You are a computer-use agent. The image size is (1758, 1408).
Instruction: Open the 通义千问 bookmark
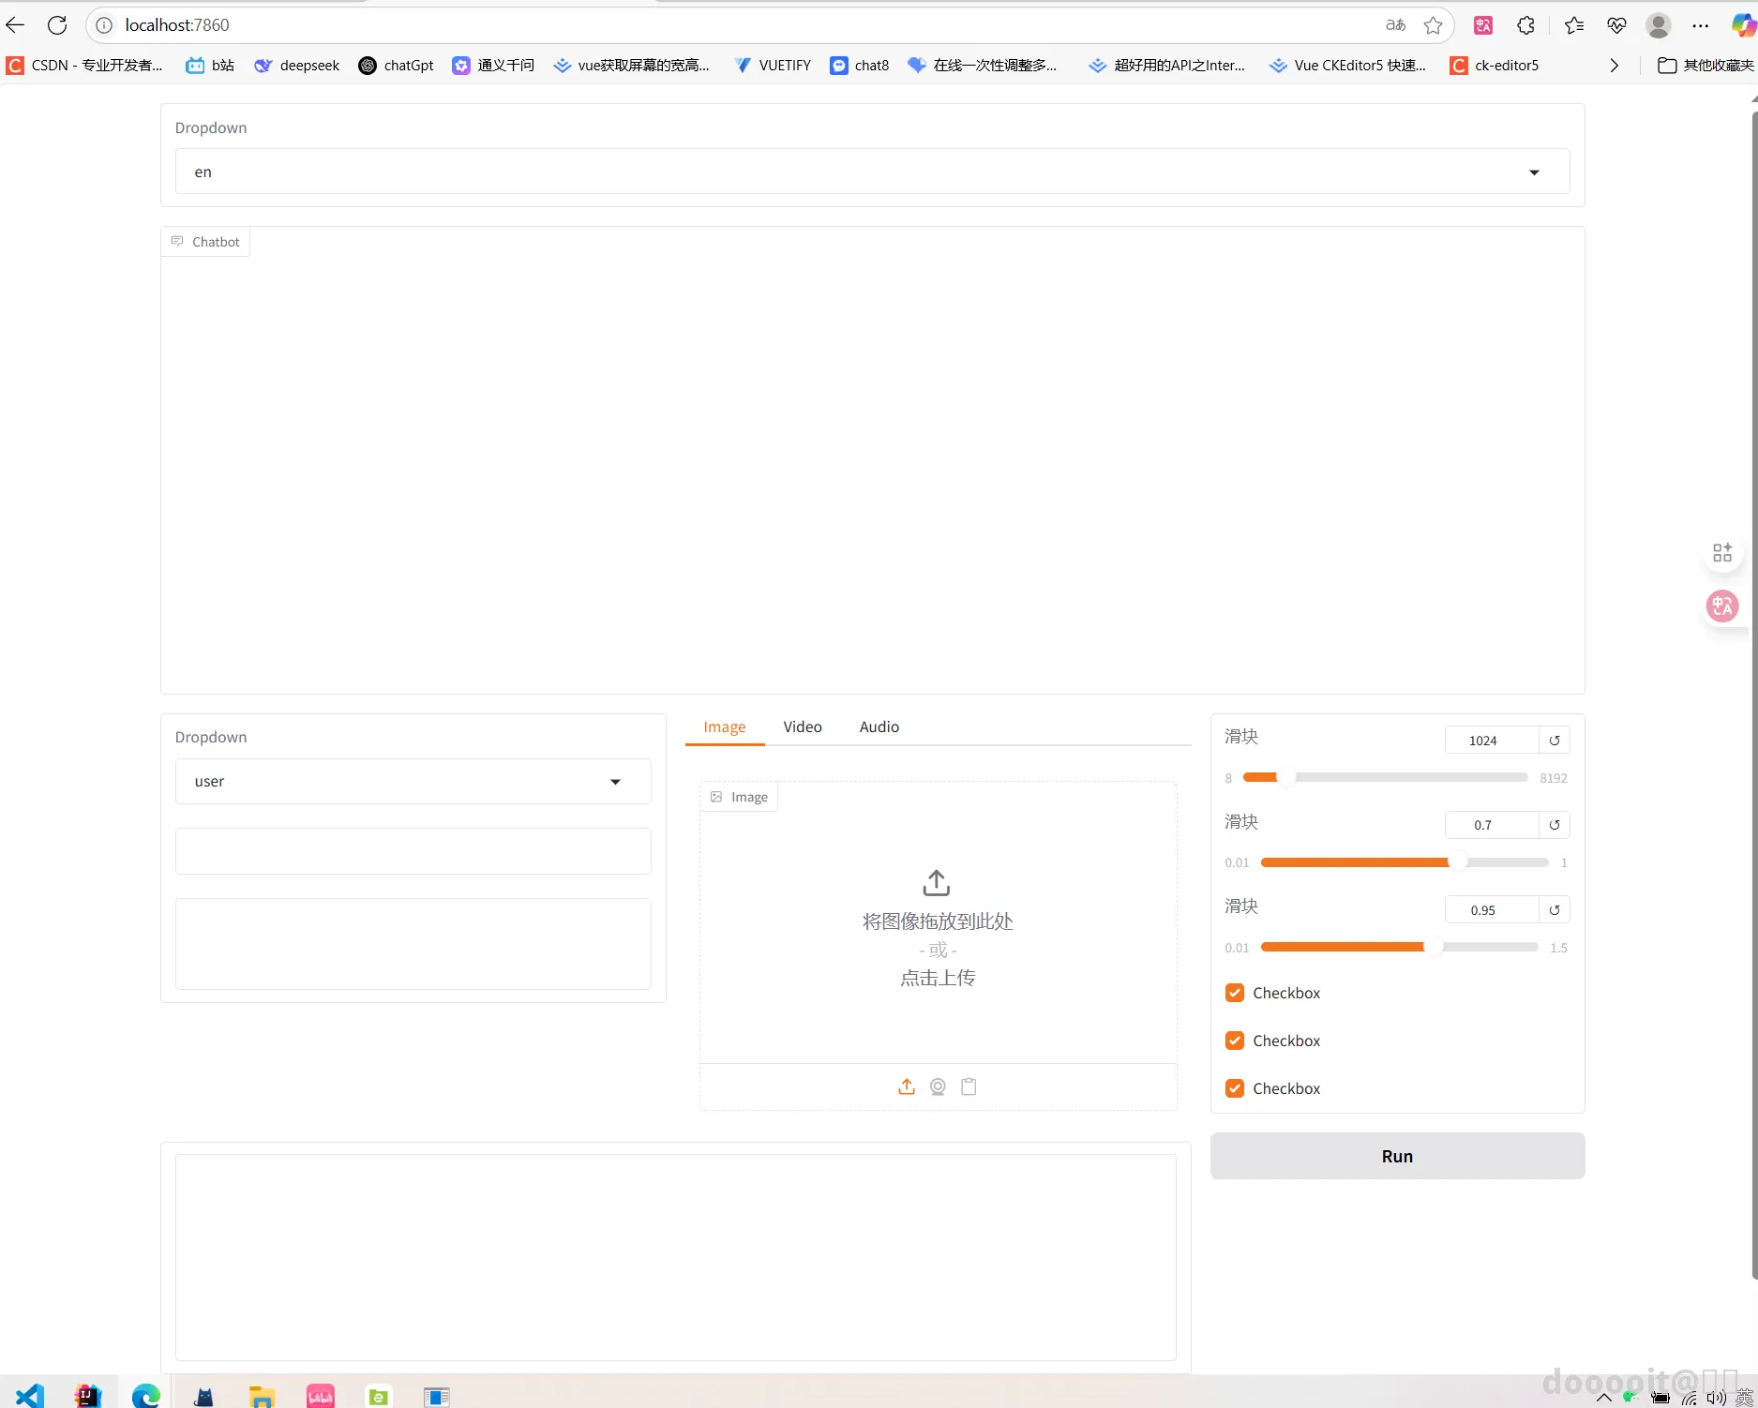pos(493,66)
